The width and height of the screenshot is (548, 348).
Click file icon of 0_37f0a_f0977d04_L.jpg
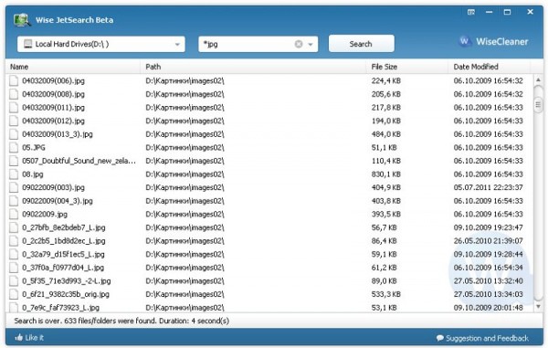[x=14, y=268]
